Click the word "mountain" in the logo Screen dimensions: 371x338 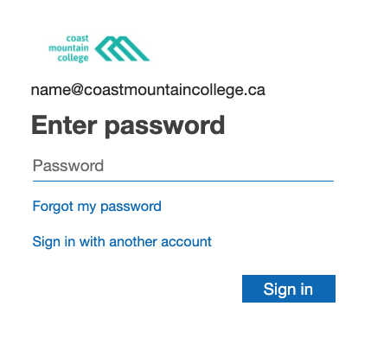(x=68, y=48)
